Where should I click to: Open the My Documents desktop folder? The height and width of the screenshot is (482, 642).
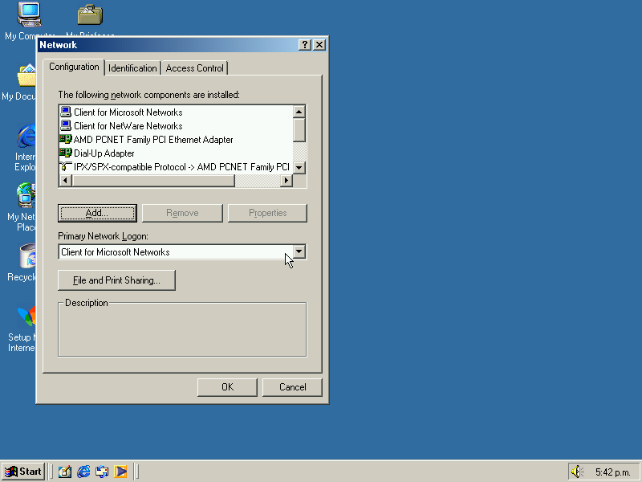click(26, 76)
